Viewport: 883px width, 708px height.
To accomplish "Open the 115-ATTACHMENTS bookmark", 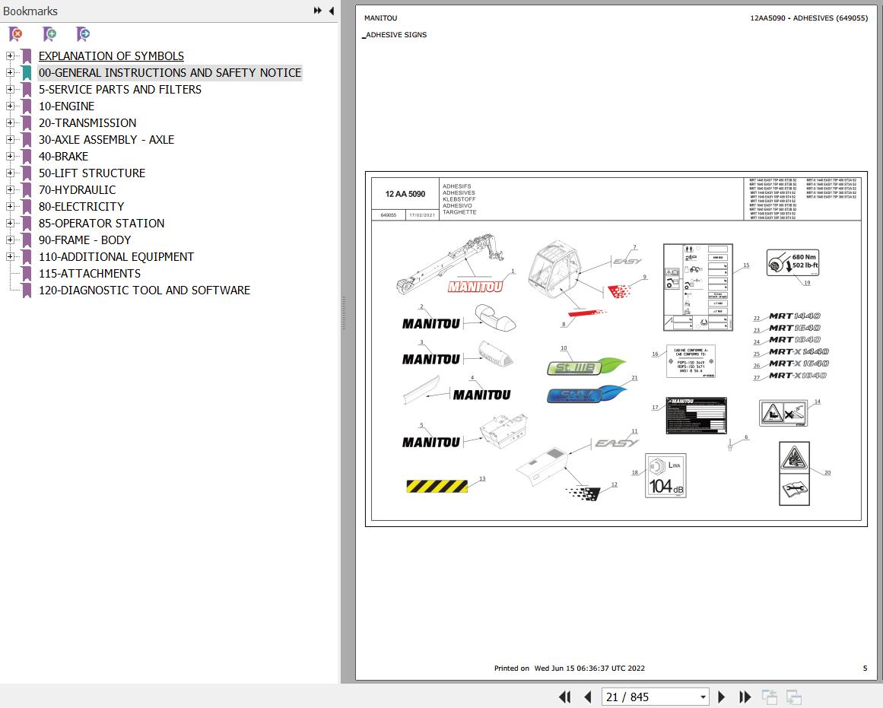I will (x=90, y=273).
